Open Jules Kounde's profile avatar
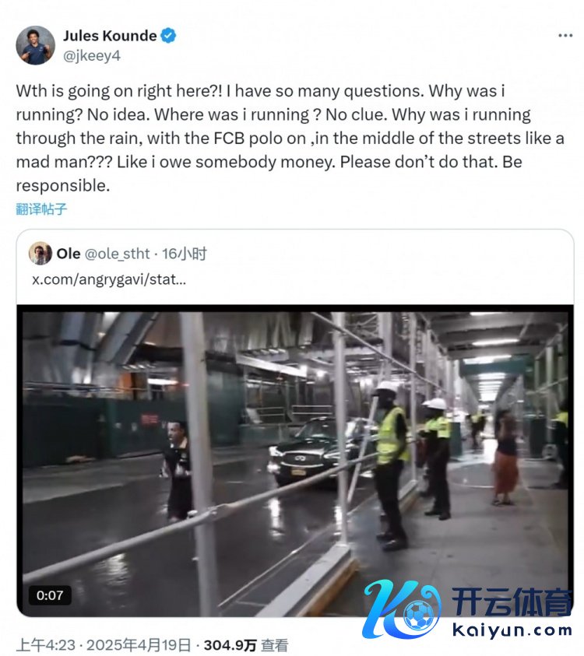Screen dimensions: 584x656 (35, 45)
